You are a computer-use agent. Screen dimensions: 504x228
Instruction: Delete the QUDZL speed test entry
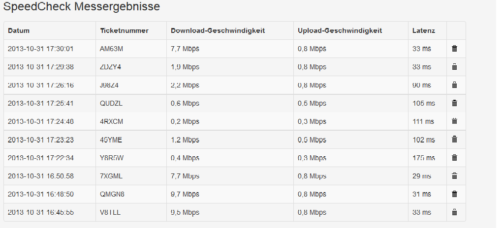[x=454, y=103]
